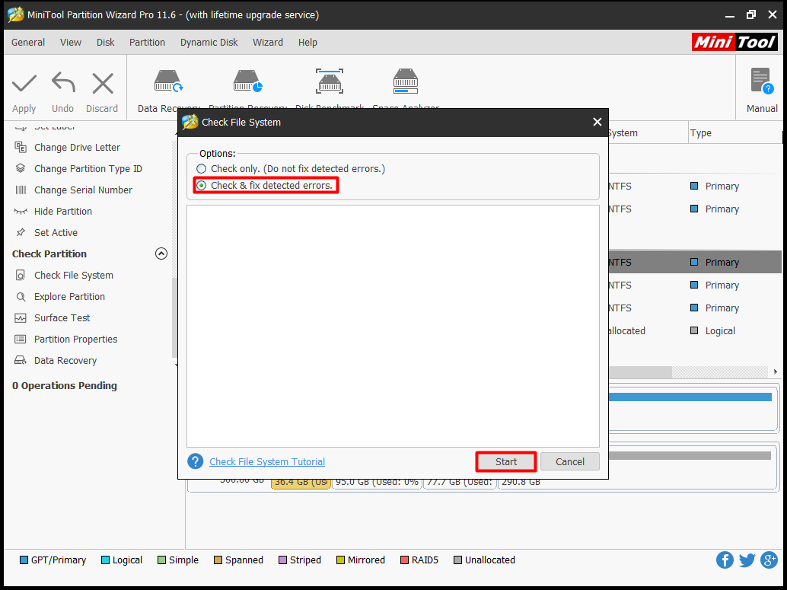
Task: Click the Striped legend color swatch
Action: point(282,560)
